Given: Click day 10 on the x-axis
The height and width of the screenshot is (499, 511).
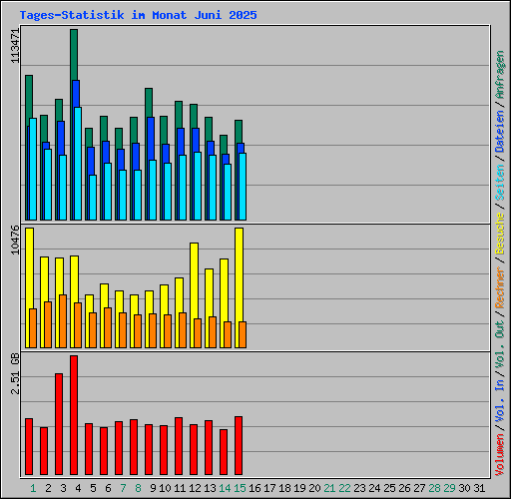Looking at the screenshot, I should pyautogui.click(x=165, y=488).
